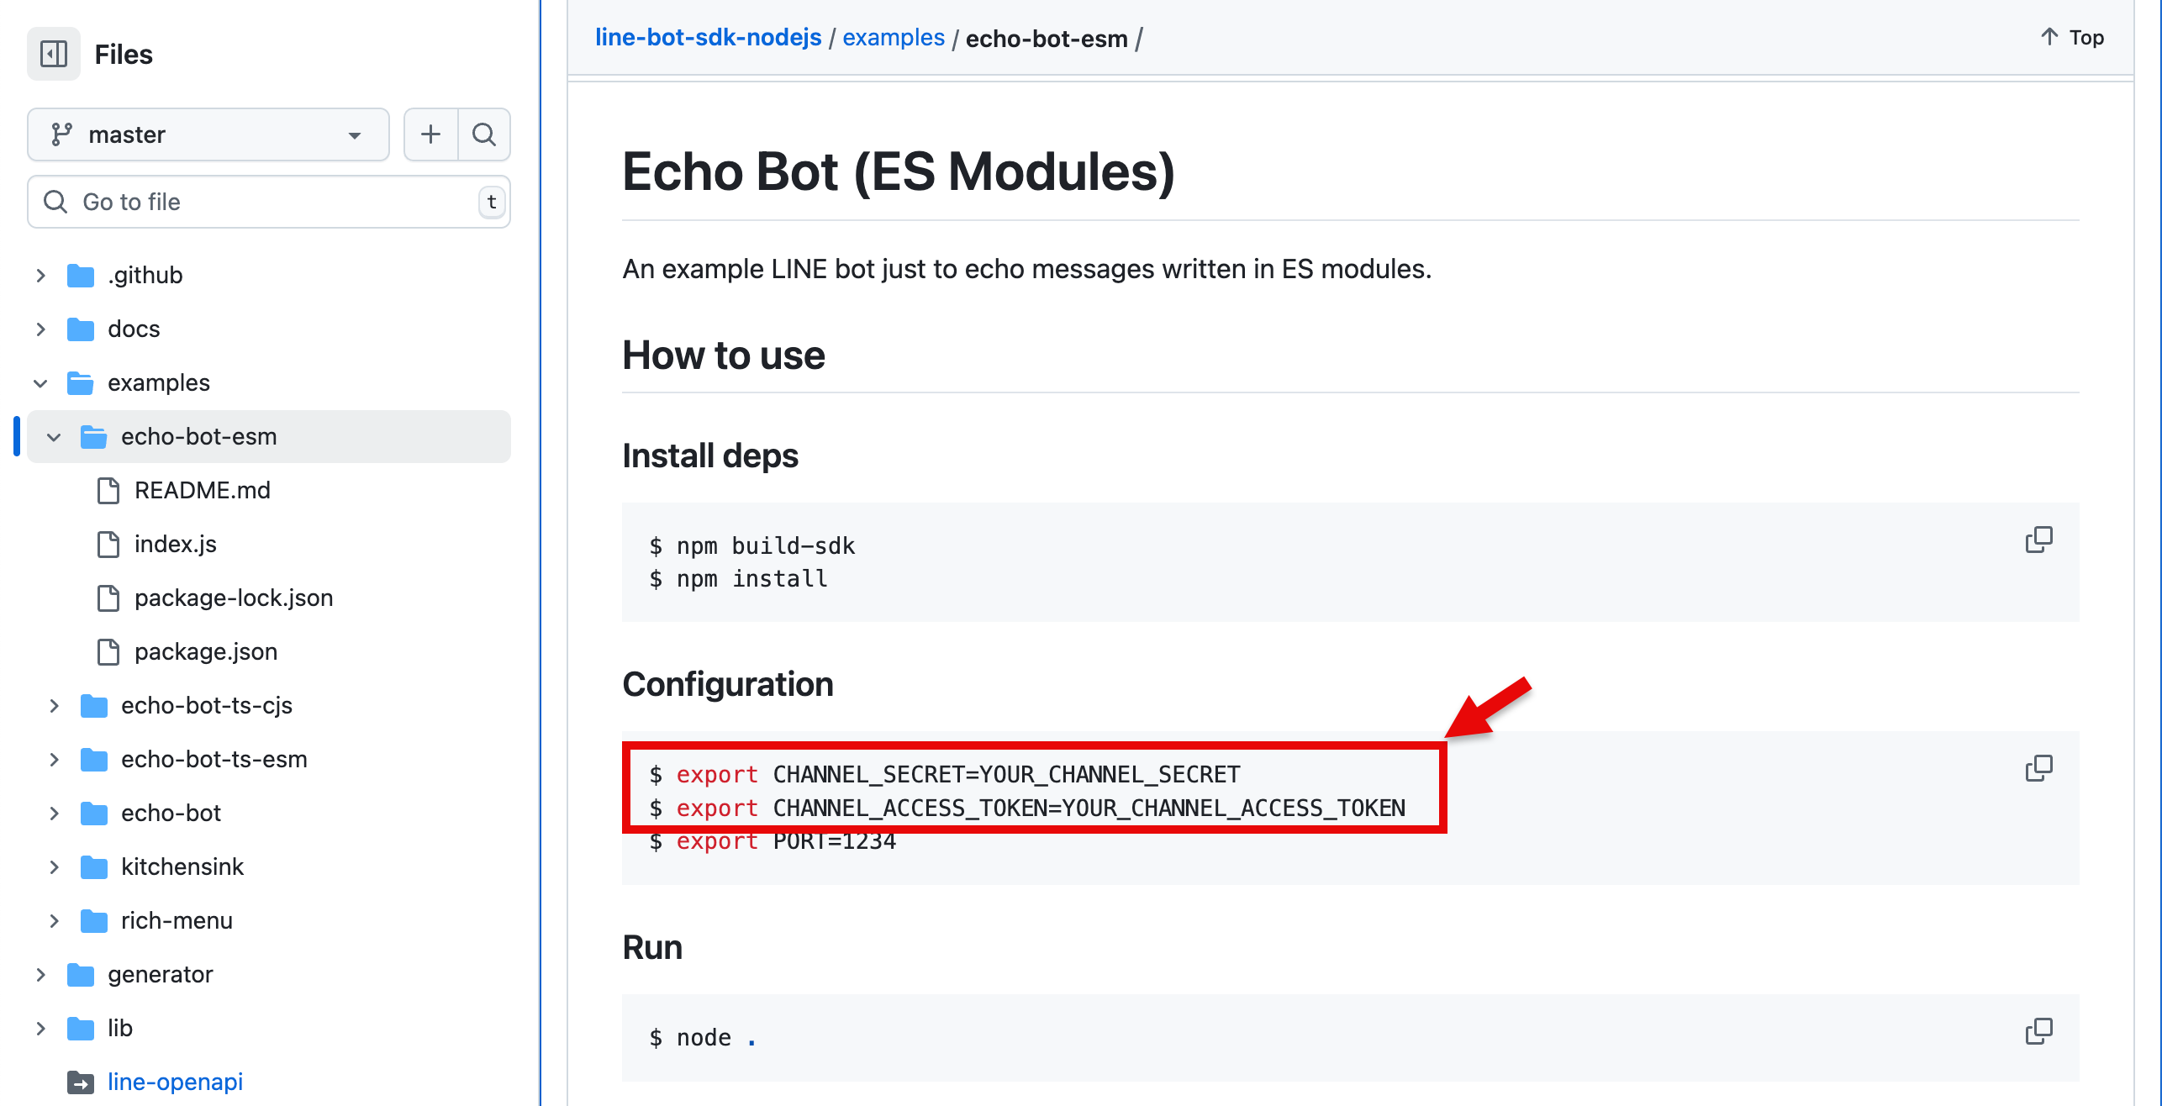Viewport: 2162px width, 1106px height.
Task: Expand the .github folder
Action: [x=40, y=276]
